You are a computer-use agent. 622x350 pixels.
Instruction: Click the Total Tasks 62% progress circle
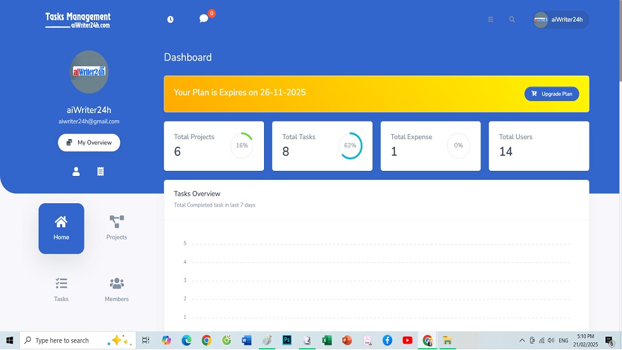coord(350,145)
